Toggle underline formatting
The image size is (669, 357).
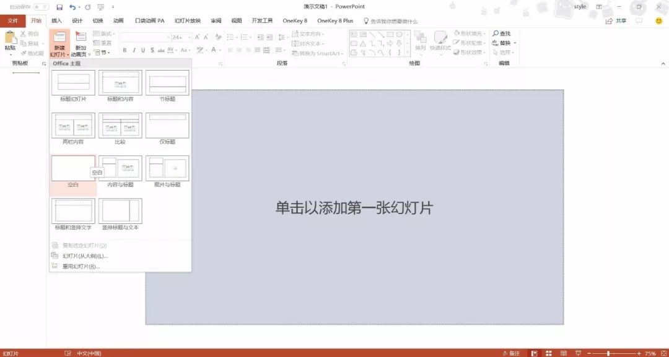pos(144,51)
